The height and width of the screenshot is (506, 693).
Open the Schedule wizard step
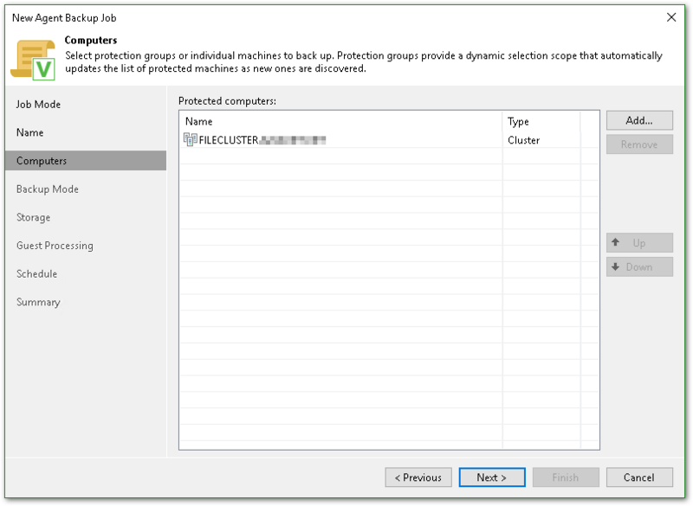[37, 274]
